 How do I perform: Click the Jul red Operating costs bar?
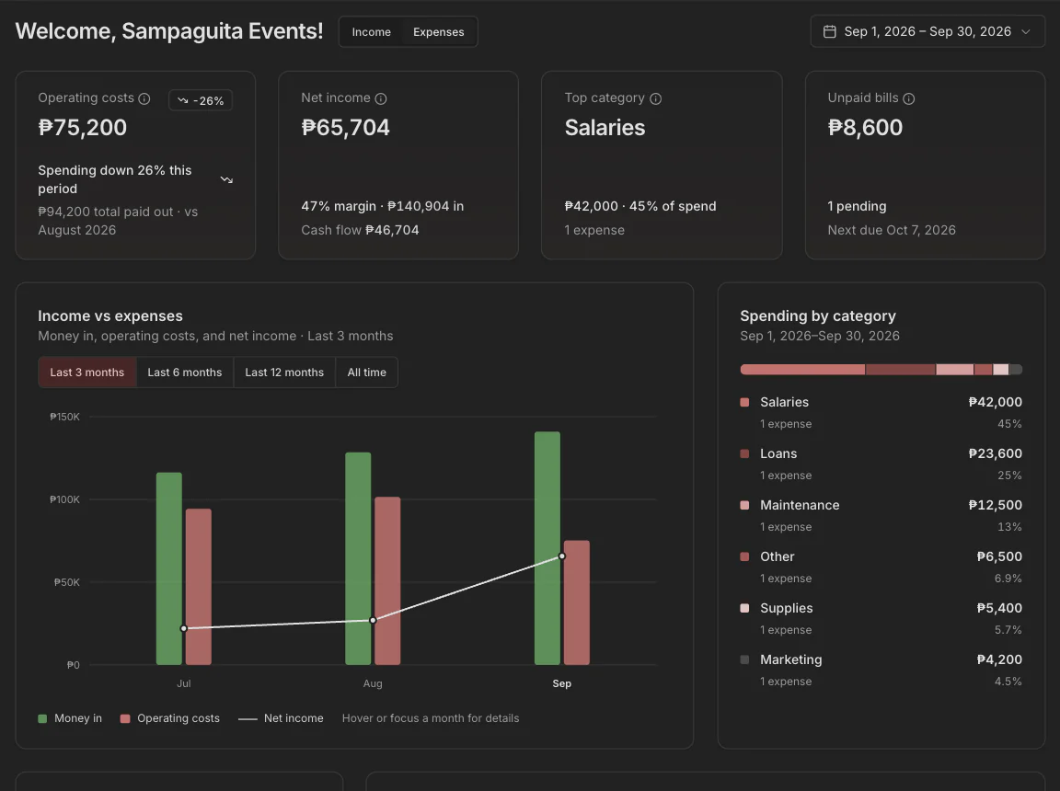199,587
